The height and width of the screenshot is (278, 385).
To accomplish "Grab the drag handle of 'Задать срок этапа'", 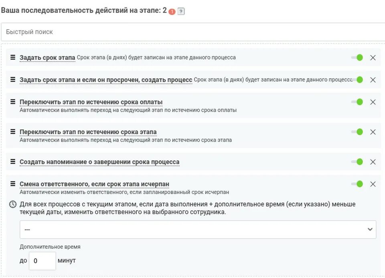I will coord(12,57).
